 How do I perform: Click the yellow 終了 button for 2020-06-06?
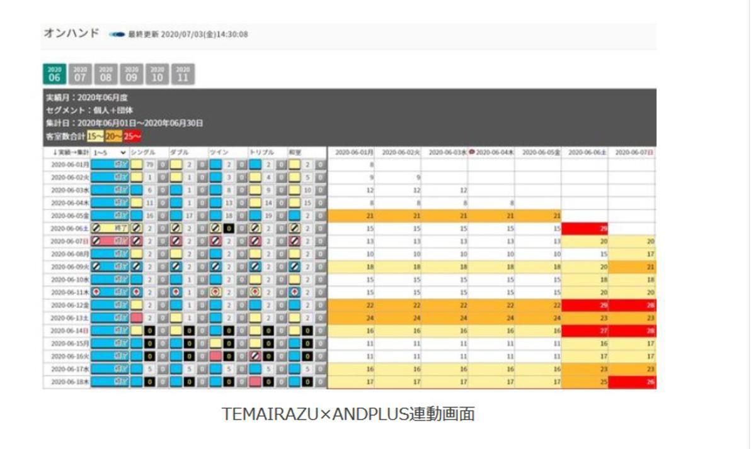pos(110,229)
